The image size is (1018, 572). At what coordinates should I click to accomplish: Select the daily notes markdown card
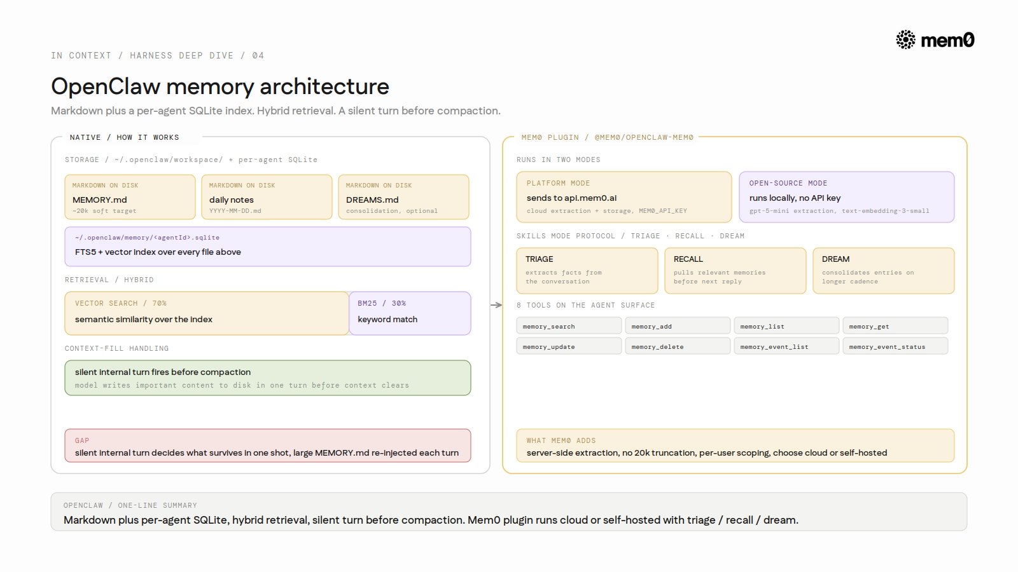tap(267, 197)
